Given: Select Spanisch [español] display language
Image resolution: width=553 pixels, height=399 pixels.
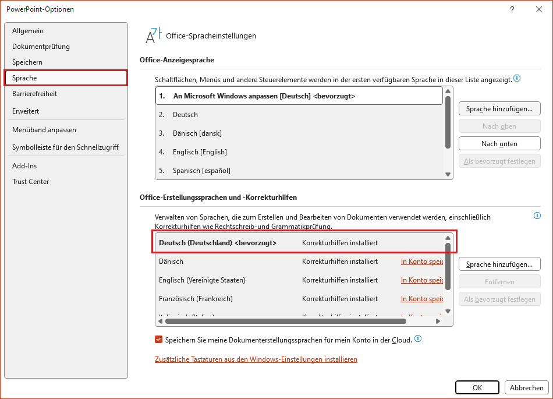Looking at the screenshot, I should (x=299, y=171).
